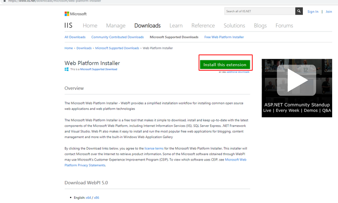The width and height of the screenshot is (338, 203).
Task: Click the search magnifier button
Action: click(x=299, y=11)
